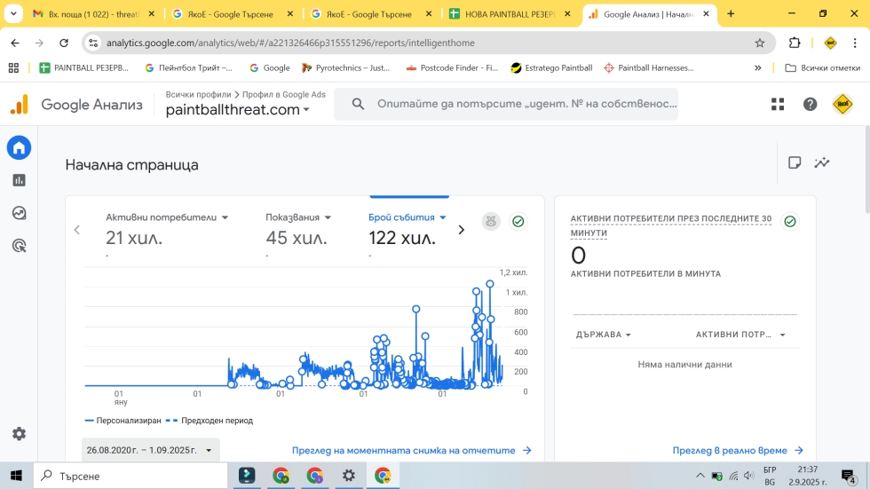Screen dimensions: 870x489
Task: Open the Advertising sidebar icon
Action: coord(19,246)
